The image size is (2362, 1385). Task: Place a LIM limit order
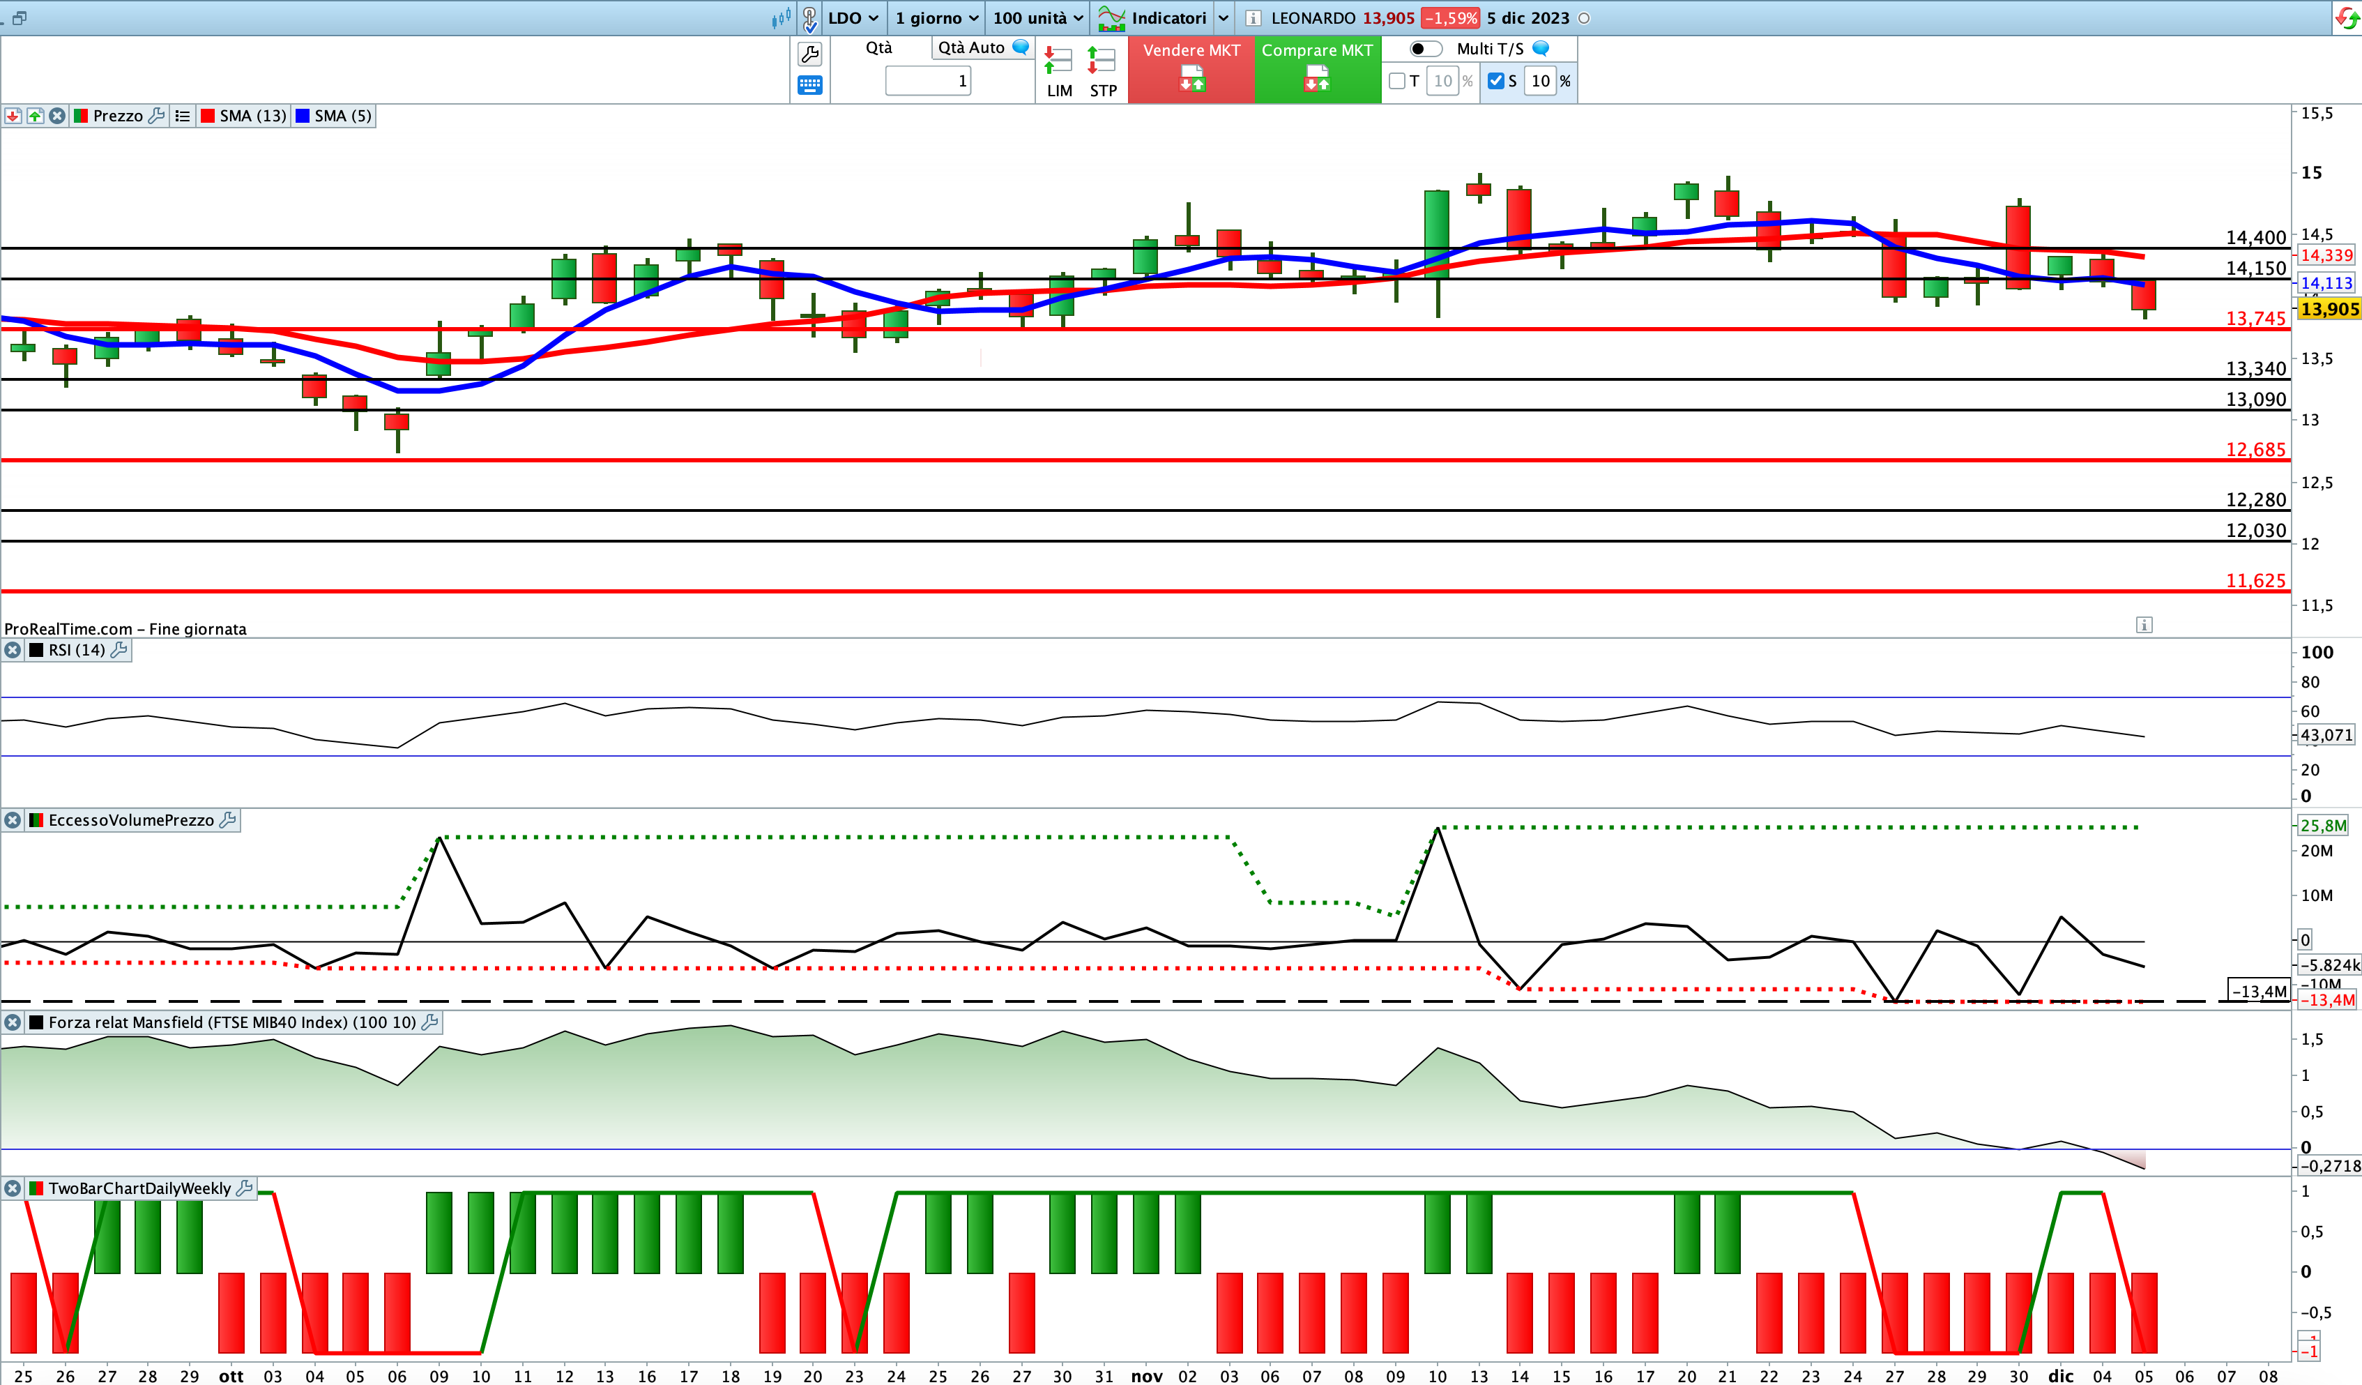[x=1059, y=71]
